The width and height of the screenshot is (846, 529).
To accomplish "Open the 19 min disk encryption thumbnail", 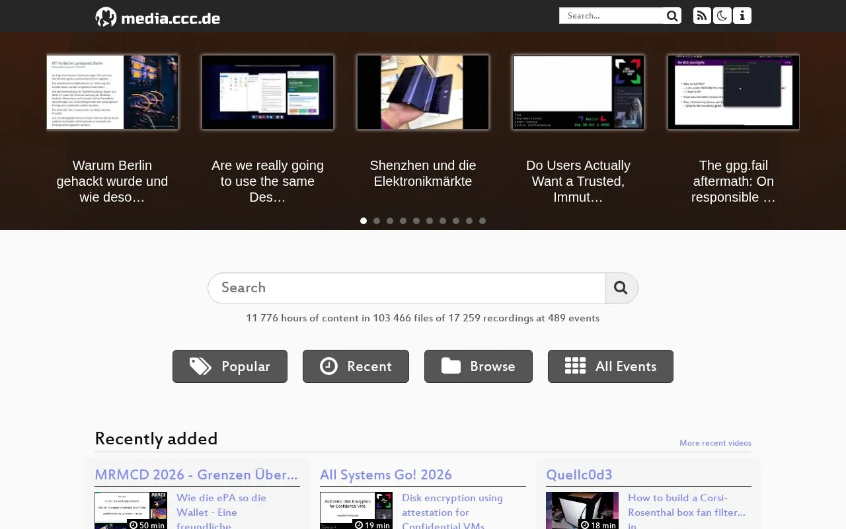I will (356, 510).
